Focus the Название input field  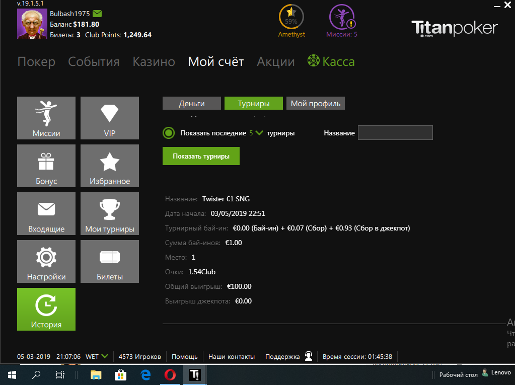pos(395,132)
